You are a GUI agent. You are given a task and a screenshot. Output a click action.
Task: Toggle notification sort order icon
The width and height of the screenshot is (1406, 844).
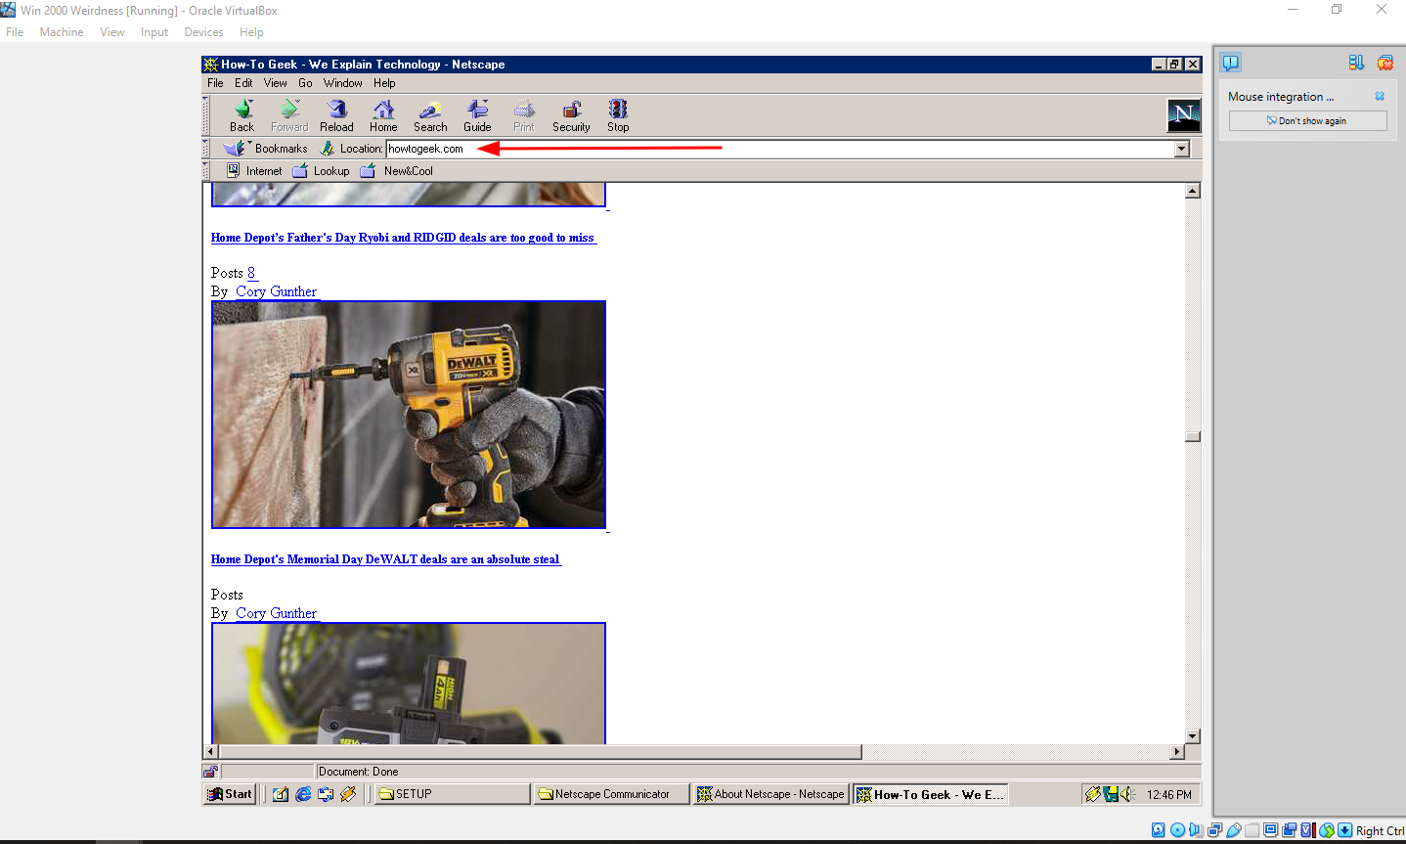click(1356, 63)
